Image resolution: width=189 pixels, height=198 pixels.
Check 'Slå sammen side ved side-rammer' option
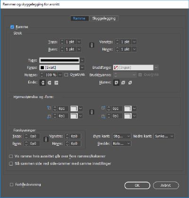tap(11, 164)
